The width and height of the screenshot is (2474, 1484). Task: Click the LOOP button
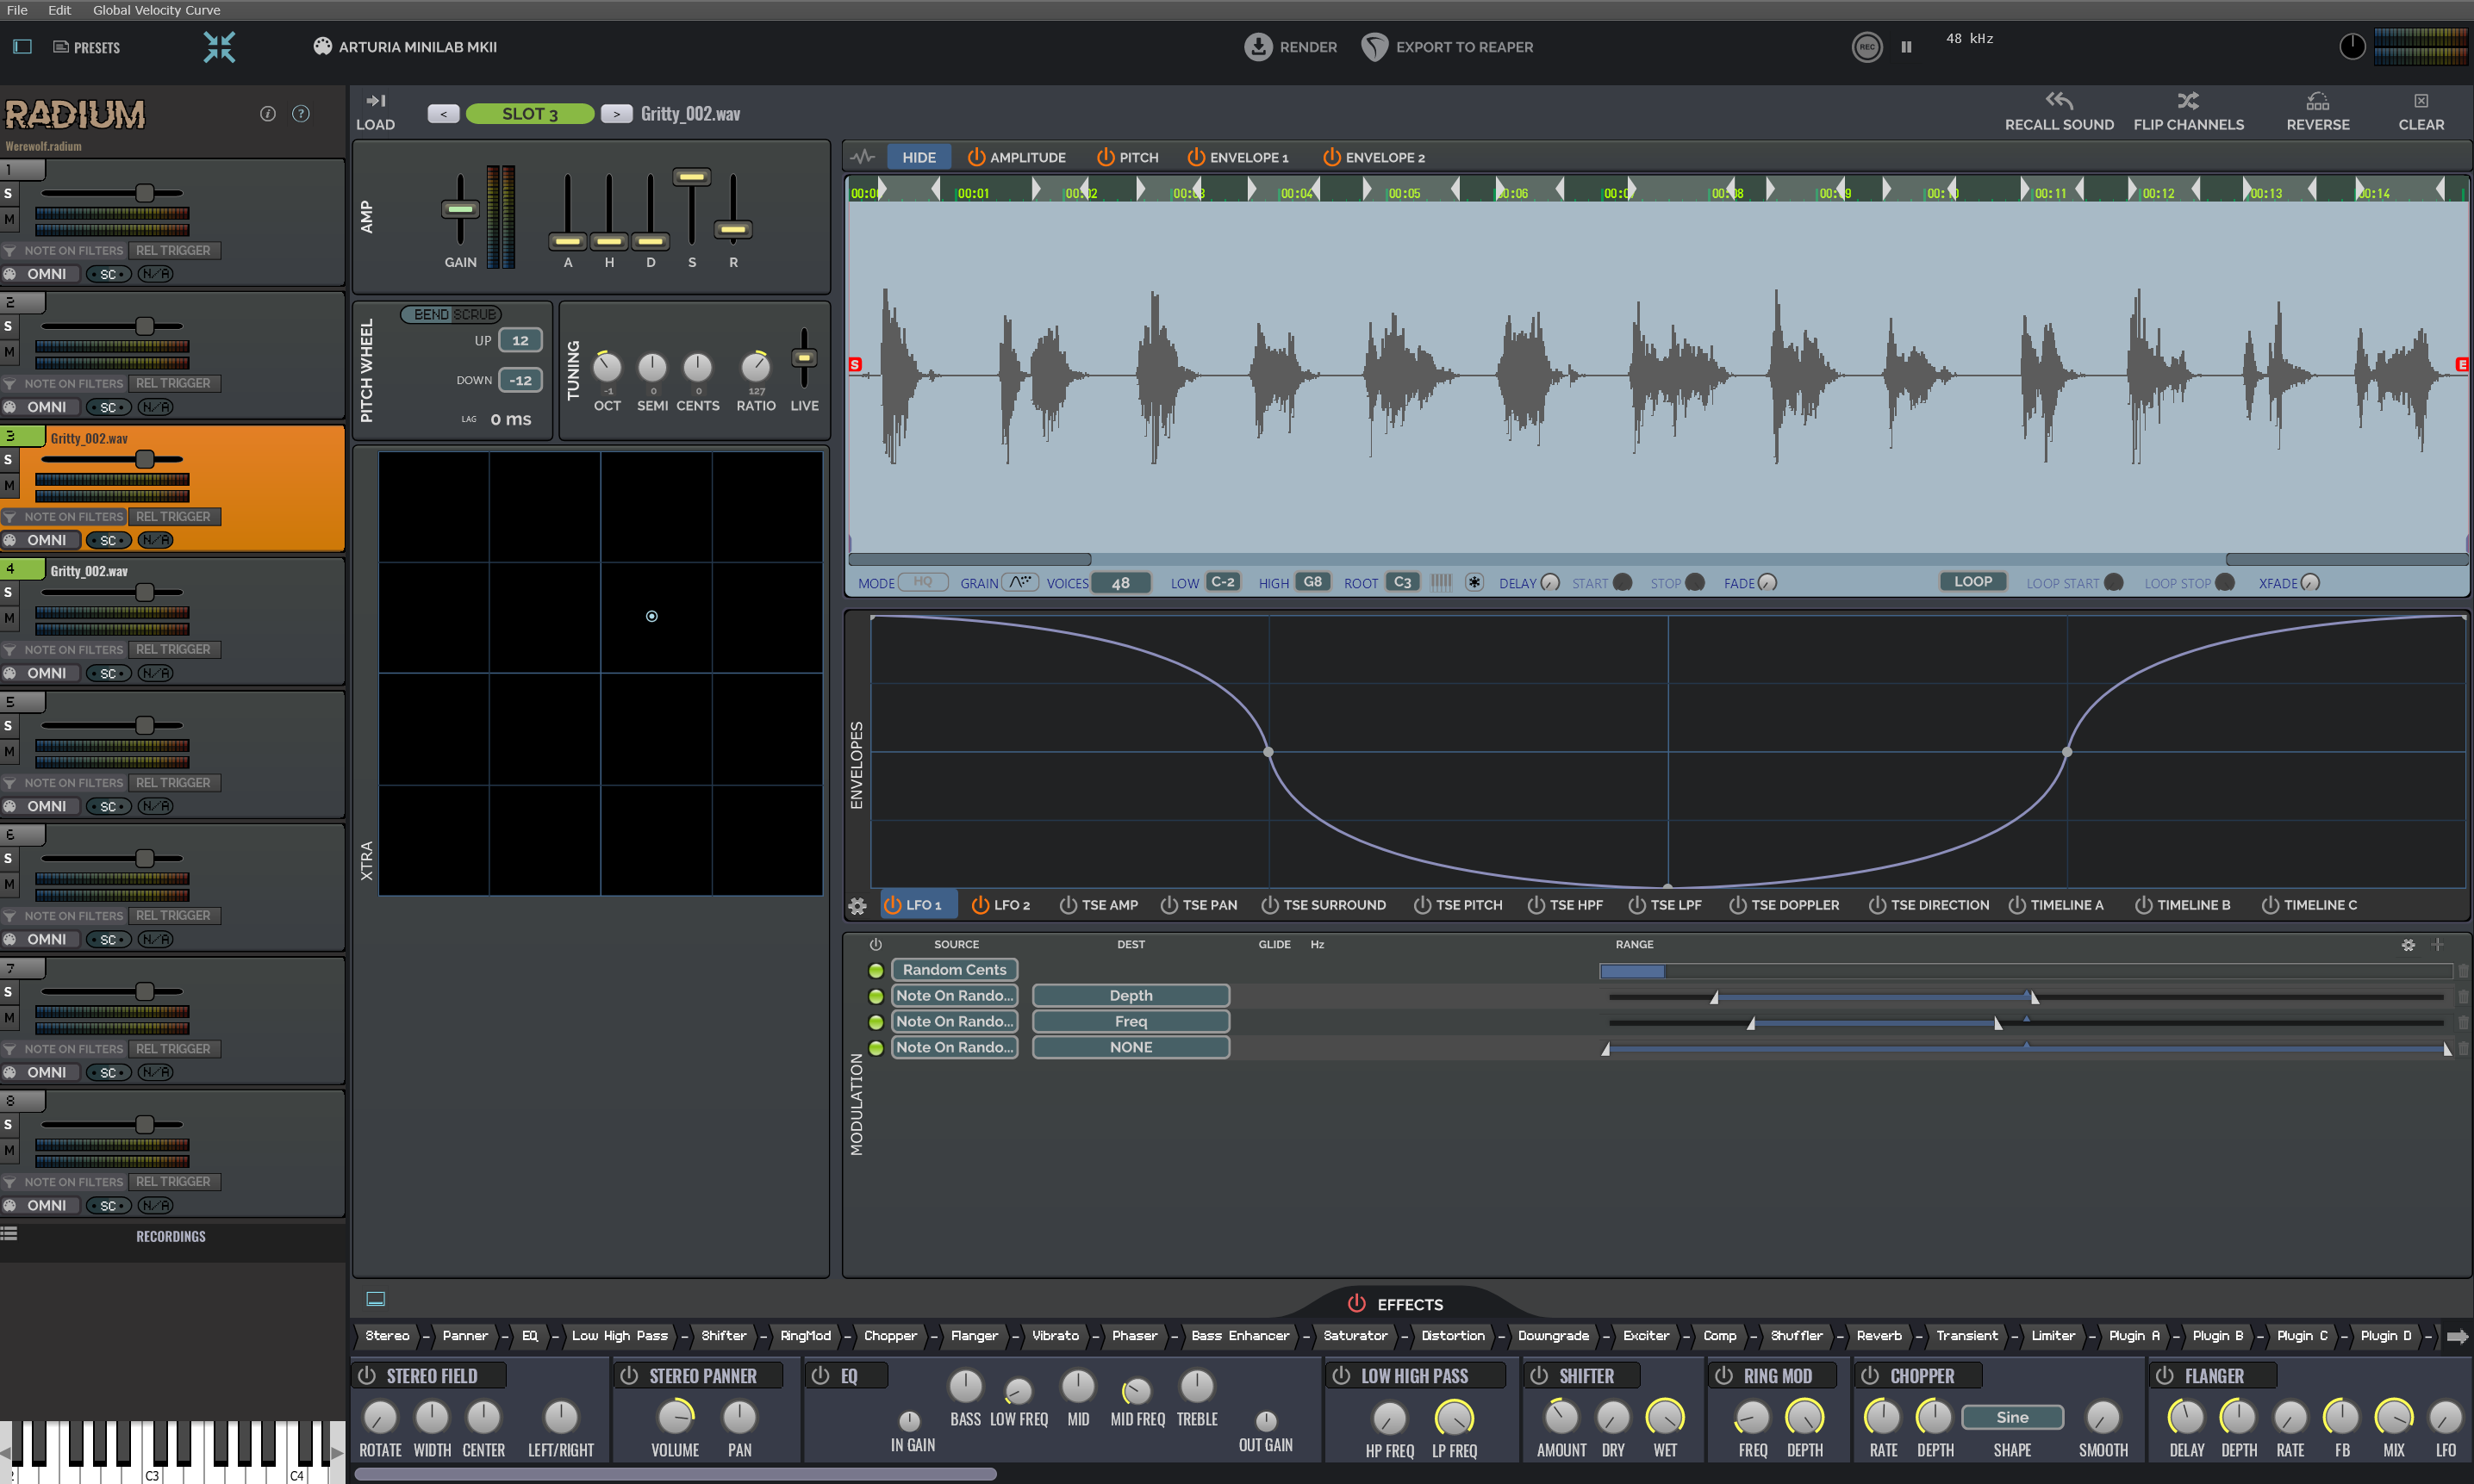pos(1972,581)
